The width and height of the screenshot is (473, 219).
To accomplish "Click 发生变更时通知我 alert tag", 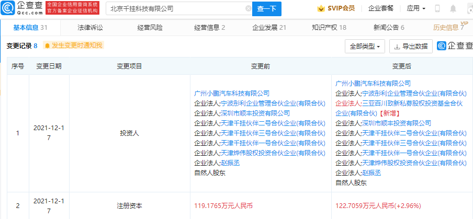I will pyautogui.click(x=73, y=45).
